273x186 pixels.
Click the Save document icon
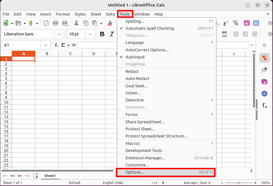click(x=31, y=23)
